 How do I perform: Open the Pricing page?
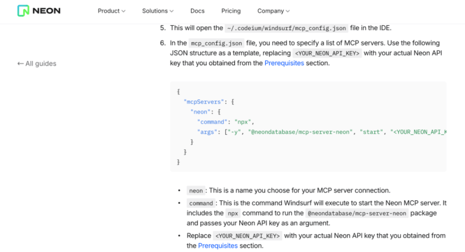pyautogui.click(x=231, y=11)
